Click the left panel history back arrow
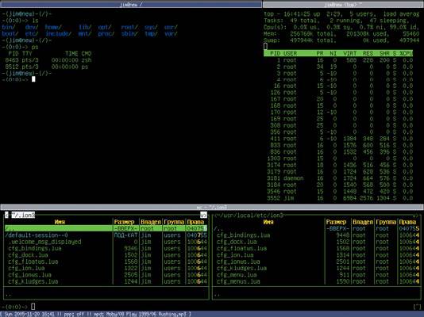Viewport: 424px width, 317px height. click(6, 215)
